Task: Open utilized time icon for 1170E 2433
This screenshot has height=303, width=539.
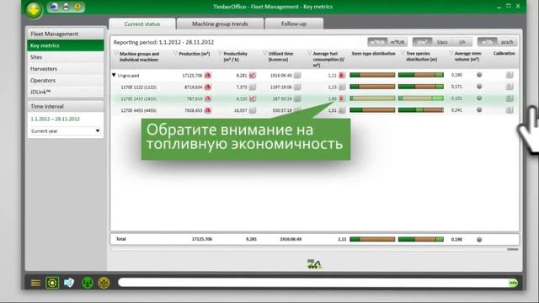Action: click(297, 98)
